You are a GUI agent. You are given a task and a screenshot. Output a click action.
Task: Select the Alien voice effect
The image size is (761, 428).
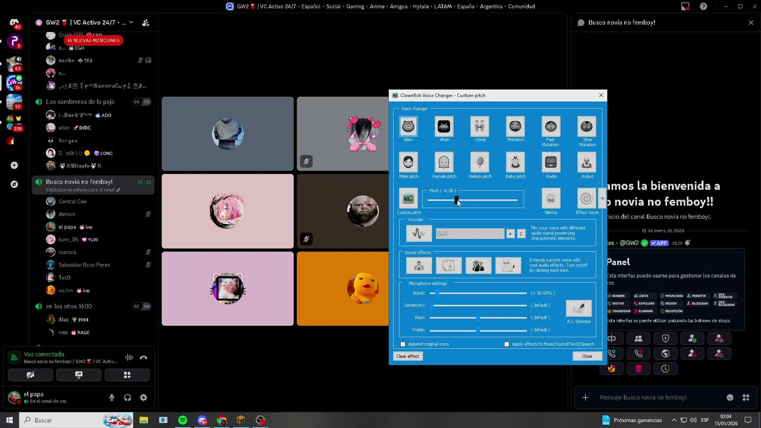408,126
